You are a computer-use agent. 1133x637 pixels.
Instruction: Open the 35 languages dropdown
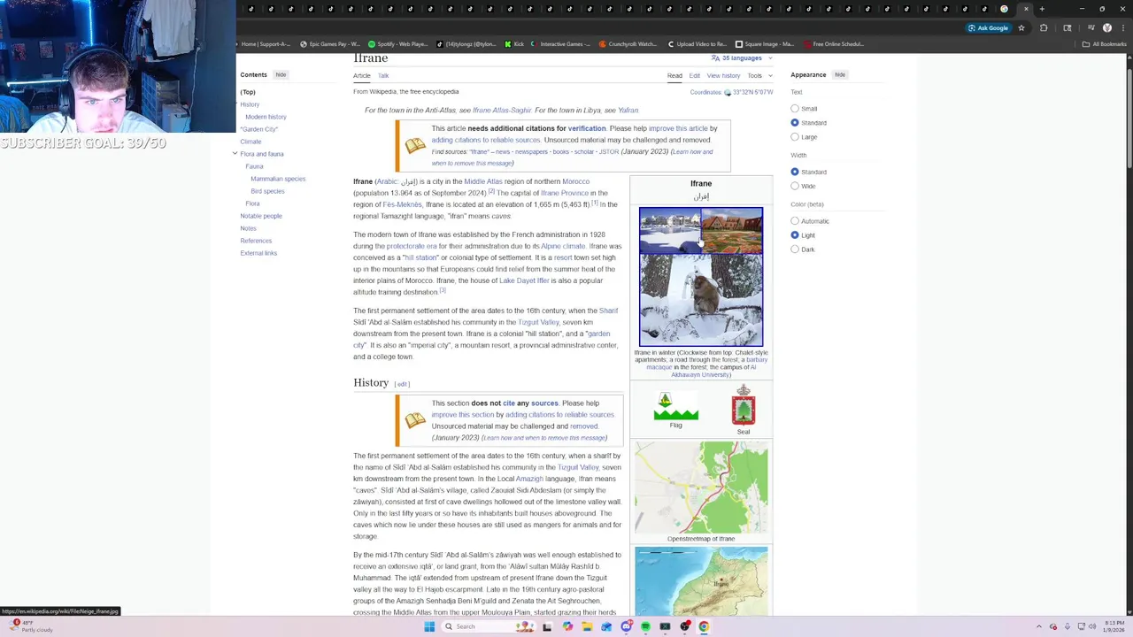pos(742,58)
